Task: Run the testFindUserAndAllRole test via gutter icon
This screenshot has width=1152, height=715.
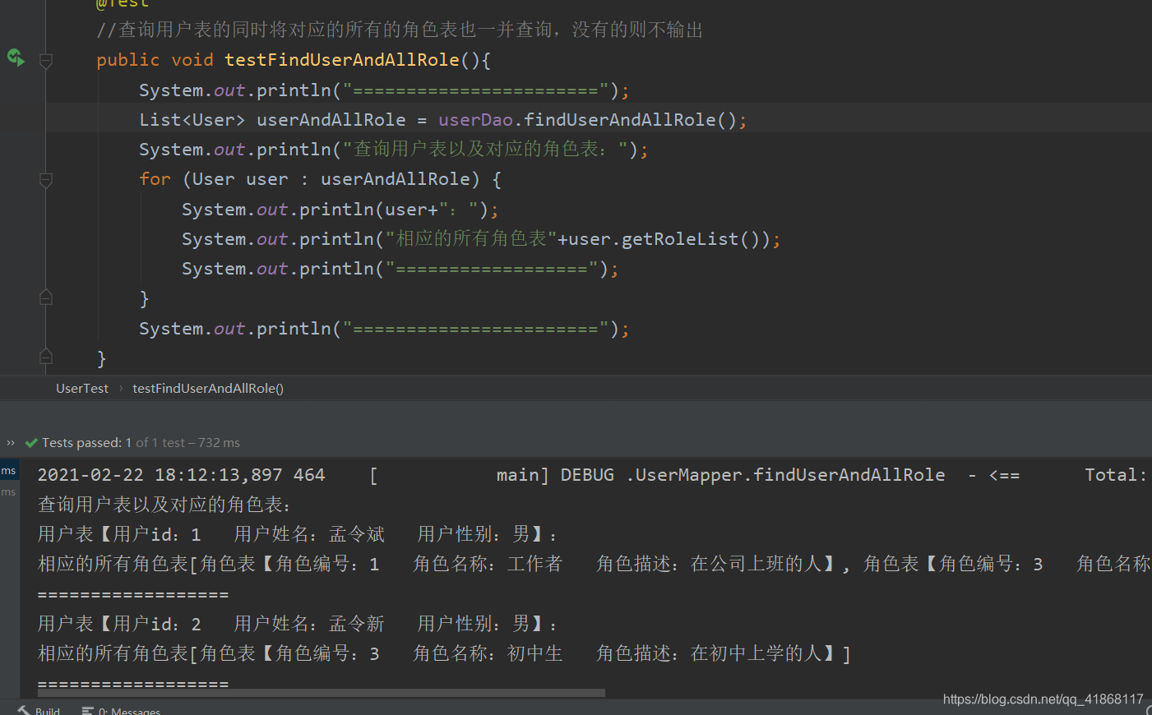Action: point(16,58)
